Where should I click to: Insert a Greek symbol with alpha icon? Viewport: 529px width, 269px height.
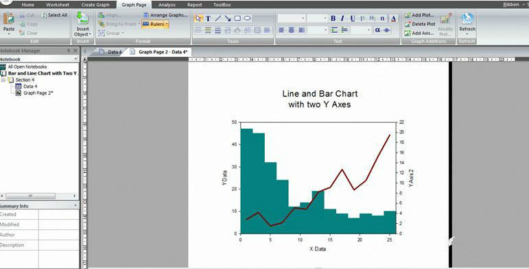pos(377,30)
